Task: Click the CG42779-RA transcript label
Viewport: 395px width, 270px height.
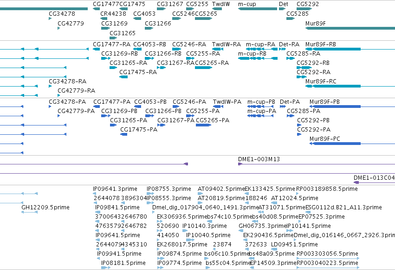Action: tap(76, 90)
